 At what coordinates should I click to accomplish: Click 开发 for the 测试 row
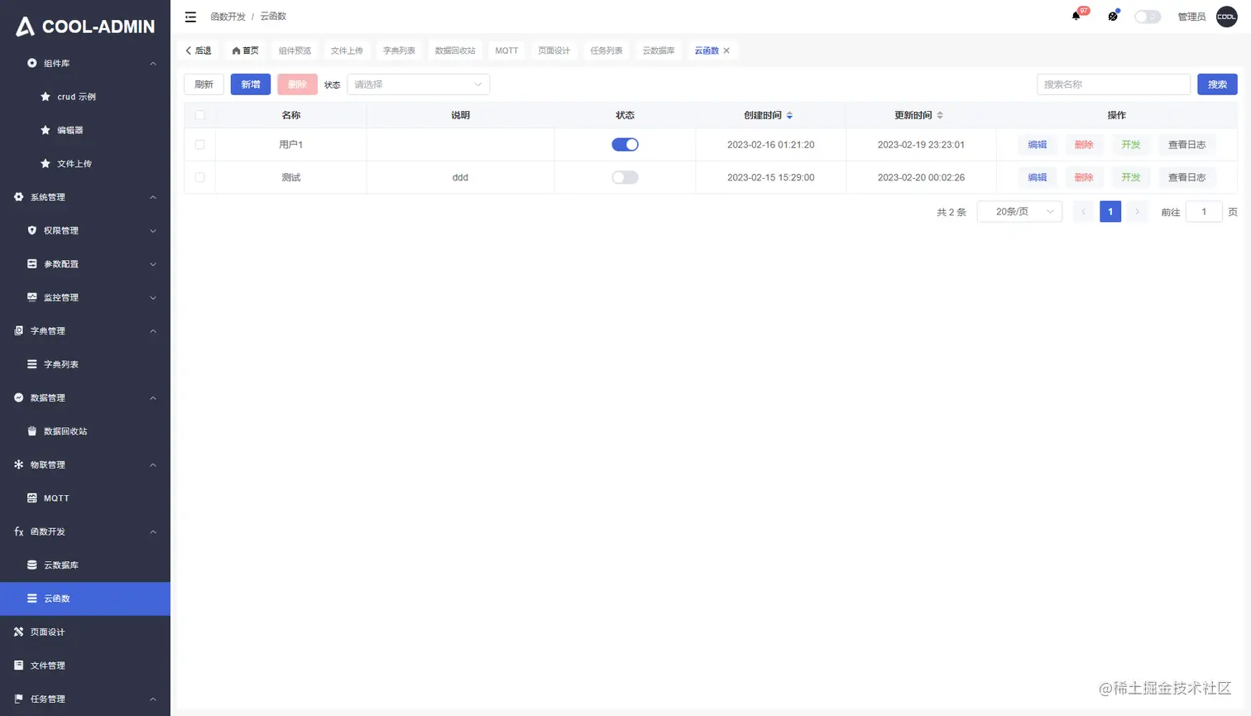1131,177
